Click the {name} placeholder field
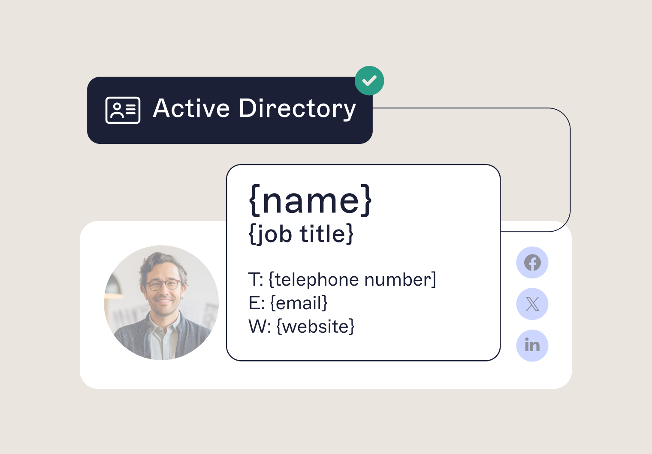The image size is (652, 454). (x=311, y=200)
